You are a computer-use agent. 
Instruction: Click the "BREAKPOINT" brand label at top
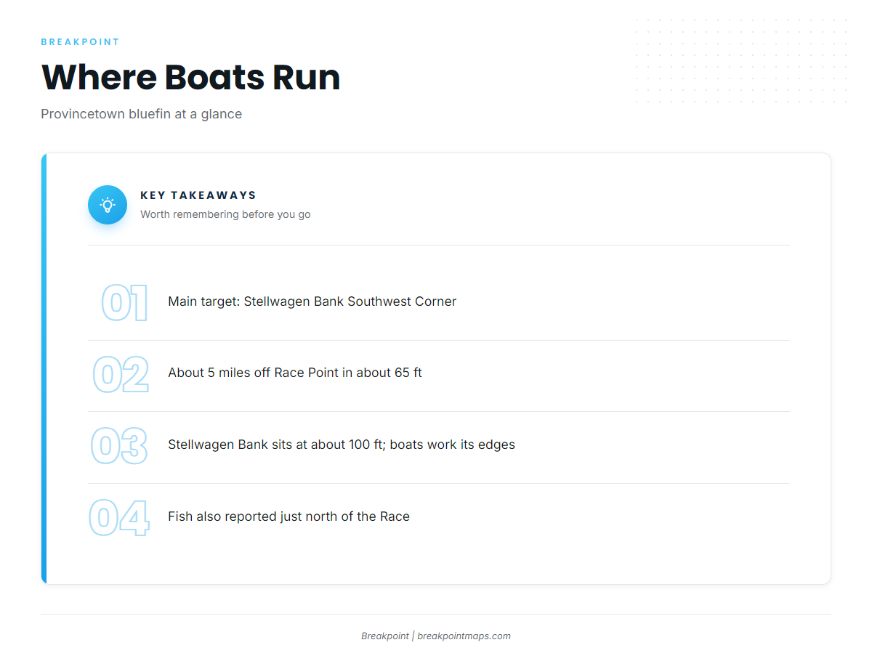coord(80,42)
